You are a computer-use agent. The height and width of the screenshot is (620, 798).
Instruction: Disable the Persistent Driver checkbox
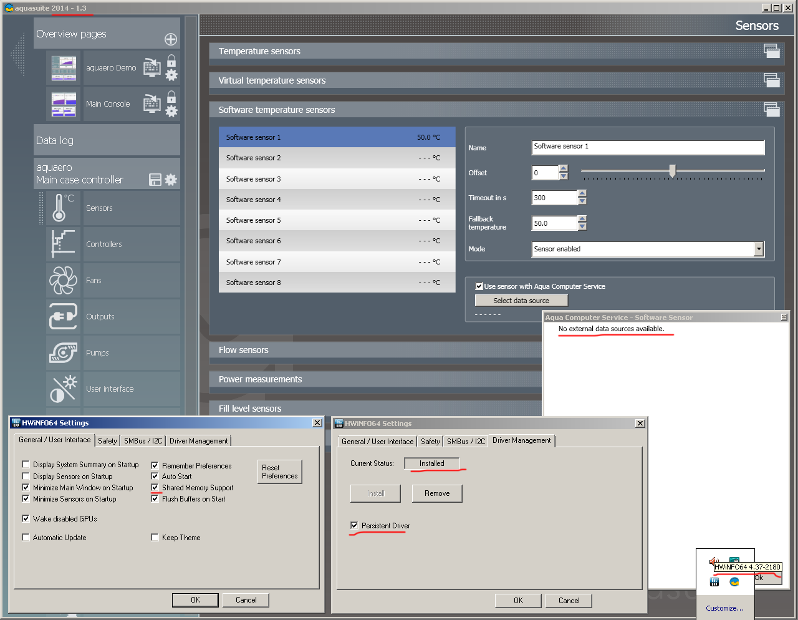(x=354, y=526)
